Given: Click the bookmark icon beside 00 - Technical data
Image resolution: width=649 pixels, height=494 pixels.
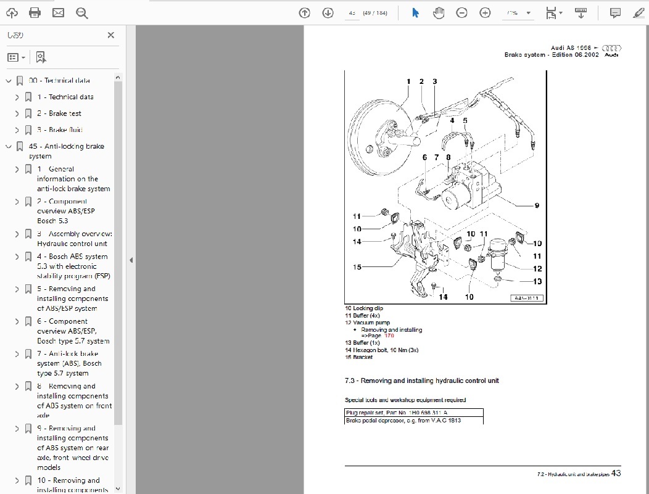Looking at the screenshot, I should 20,81.
